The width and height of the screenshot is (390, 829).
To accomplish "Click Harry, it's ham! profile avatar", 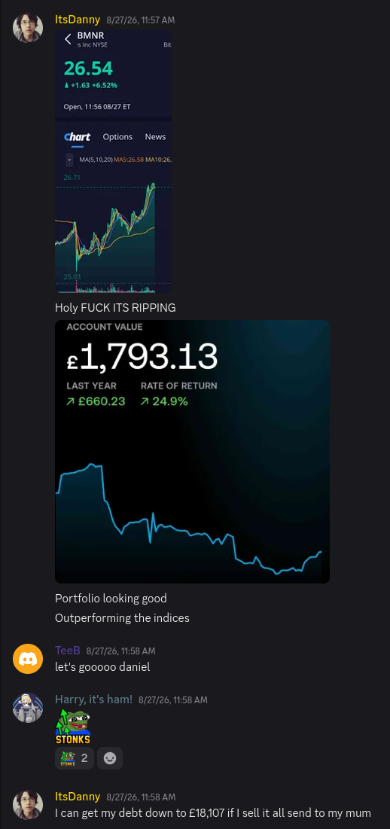I will [x=27, y=708].
